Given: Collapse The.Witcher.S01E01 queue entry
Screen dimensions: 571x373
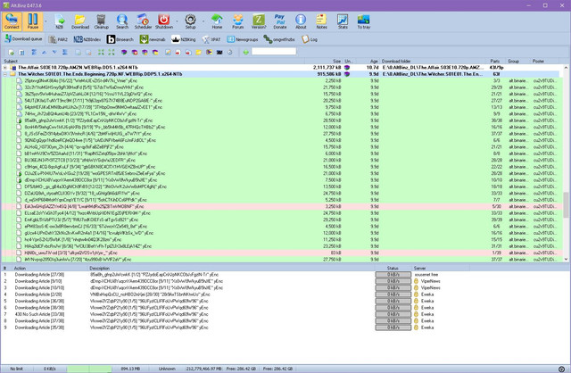Looking at the screenshot, I should 4,74.
